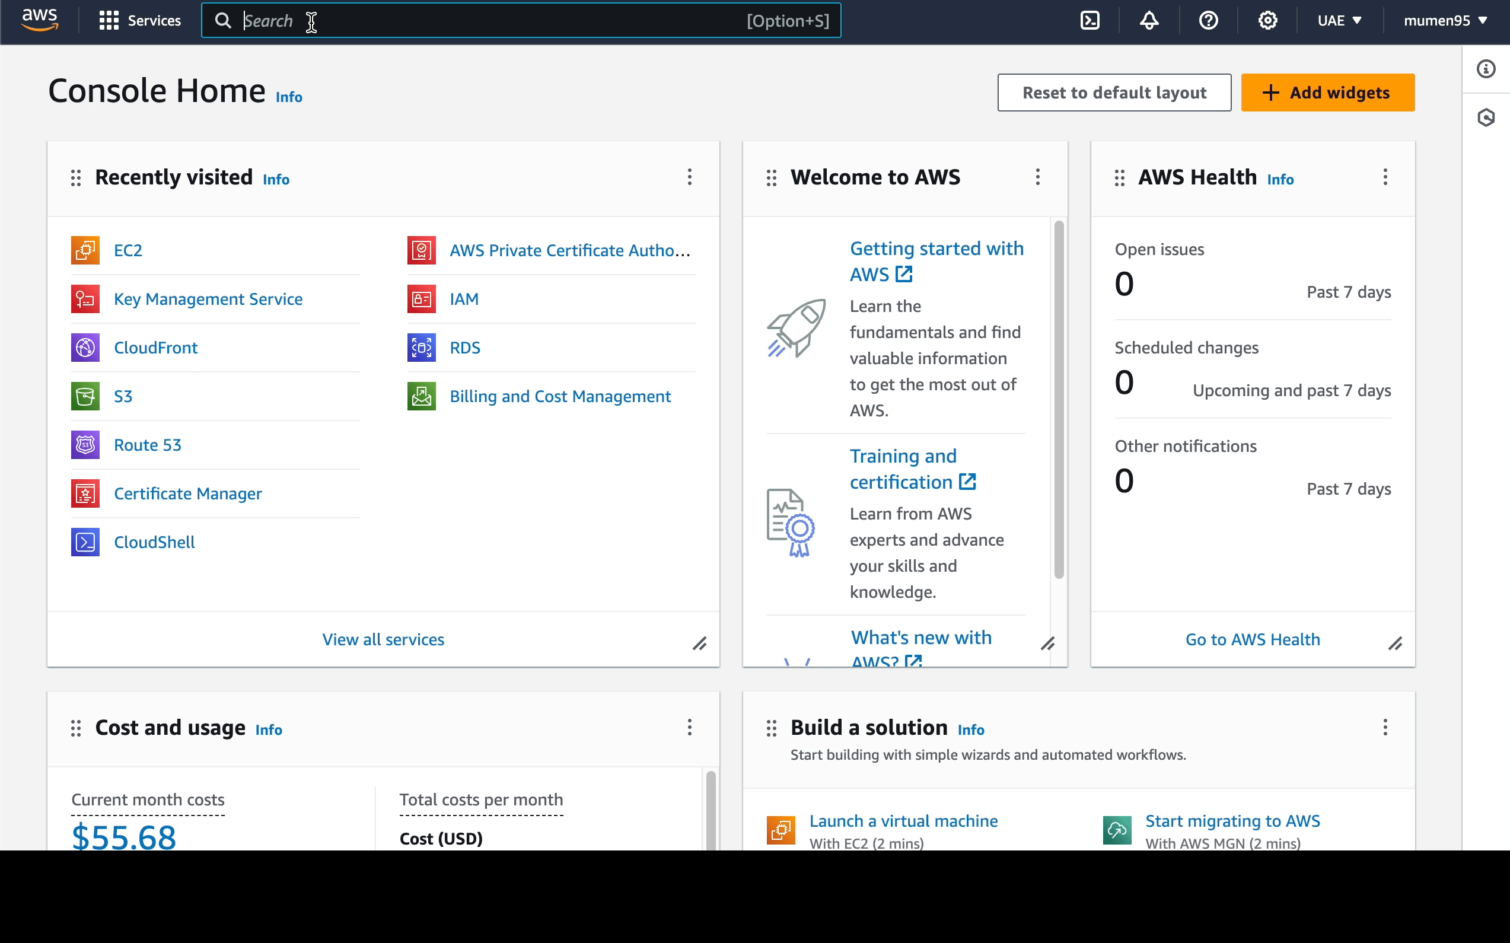The height and width of the screenshot is (943, 1510).
Task: Click Getting started with AWS link
Action: (939, 261)
